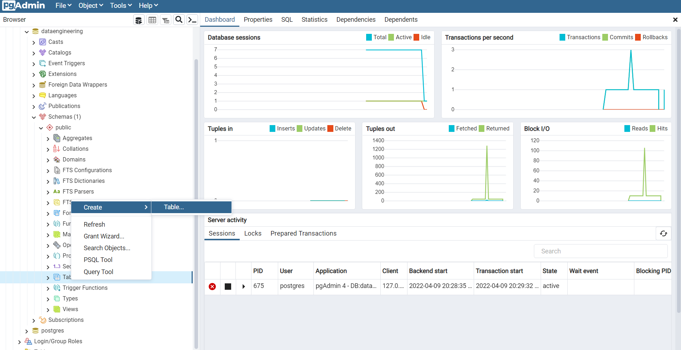681x350 pixels.
Task: Click the Domains node icon
Action: pyautogui.click(x=57, y=160)
